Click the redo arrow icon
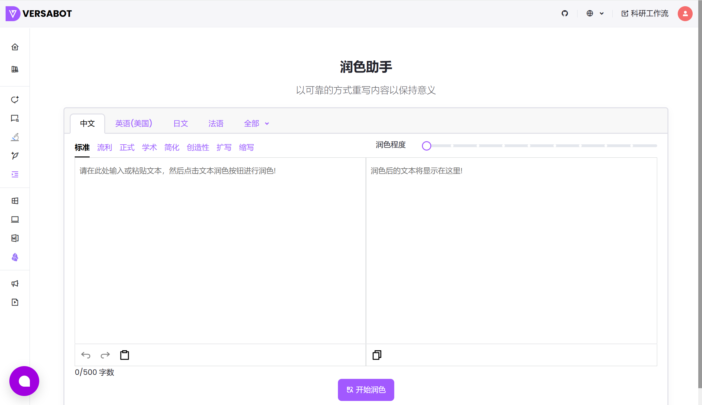This screenshot has height=405, width=702. tap(105, 355)
